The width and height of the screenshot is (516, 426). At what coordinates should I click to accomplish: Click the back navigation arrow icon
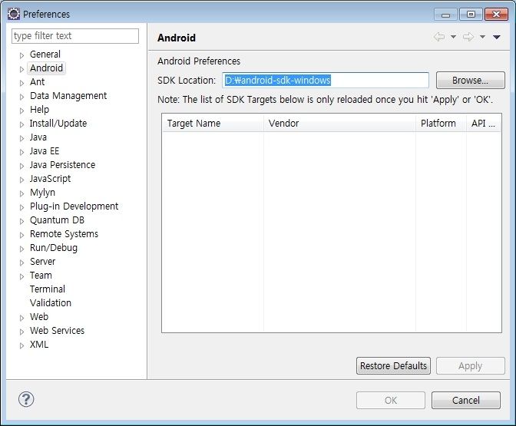click(x=439, y=37)
